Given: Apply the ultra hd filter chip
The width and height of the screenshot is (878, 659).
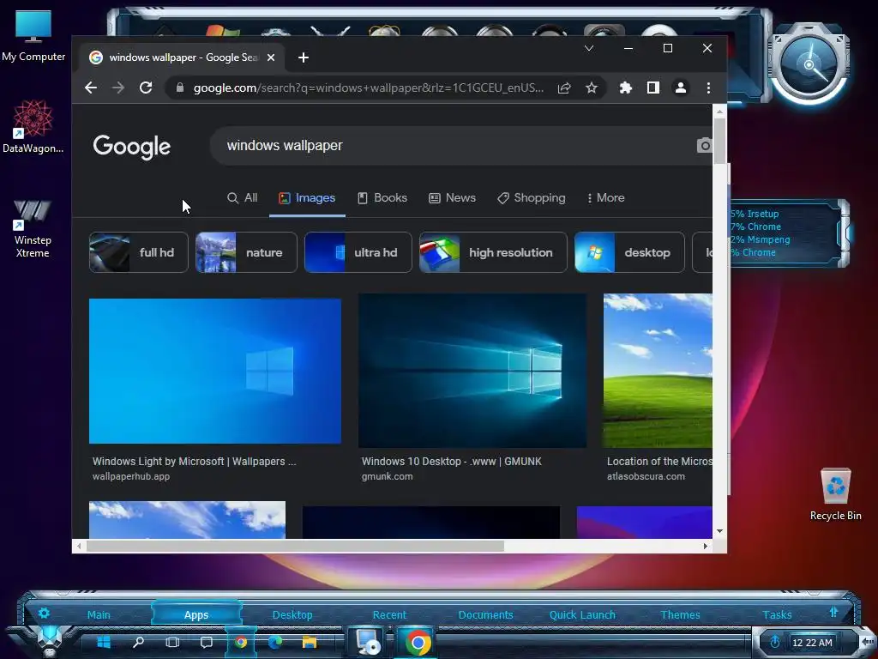Looking at the screenshot, I should tap(358, 252).
